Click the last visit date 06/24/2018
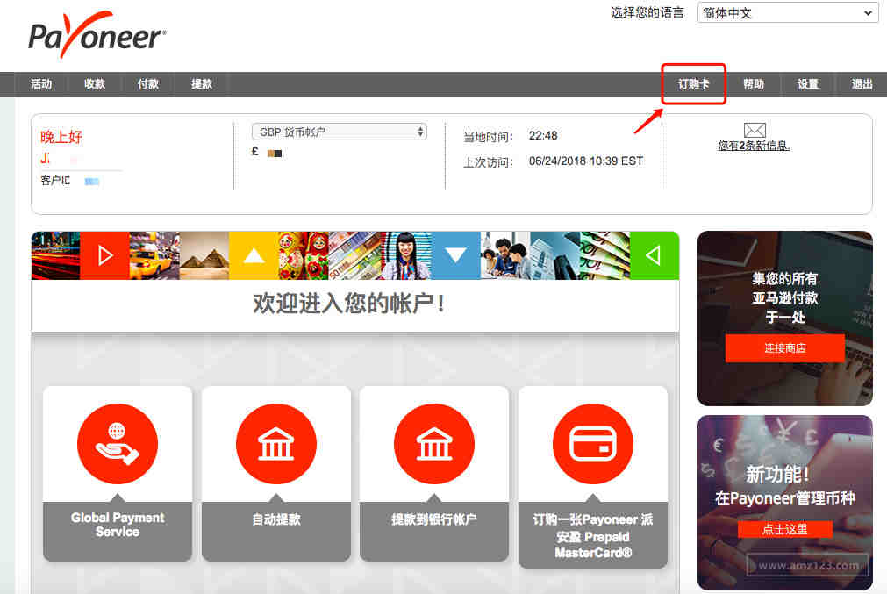This screenshot has height=594, width=887. 557,161
